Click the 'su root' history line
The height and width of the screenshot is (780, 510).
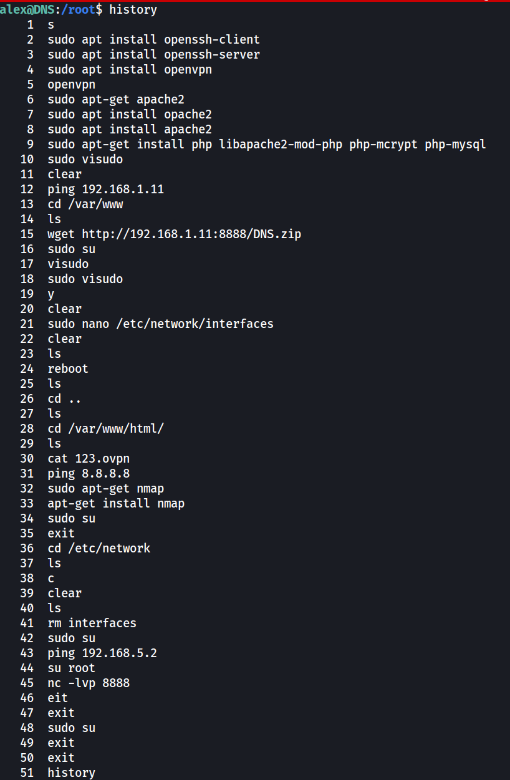(71, 668)
